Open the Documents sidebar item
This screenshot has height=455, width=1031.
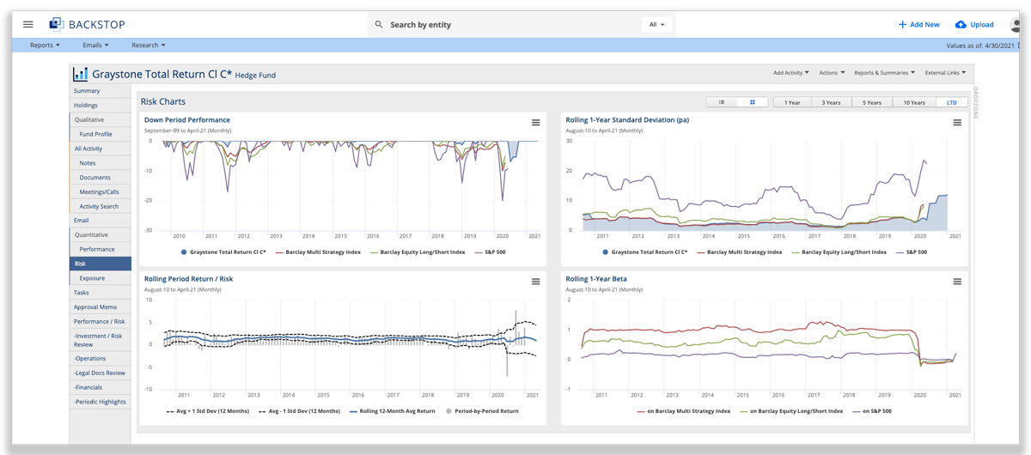pos(101,178)
